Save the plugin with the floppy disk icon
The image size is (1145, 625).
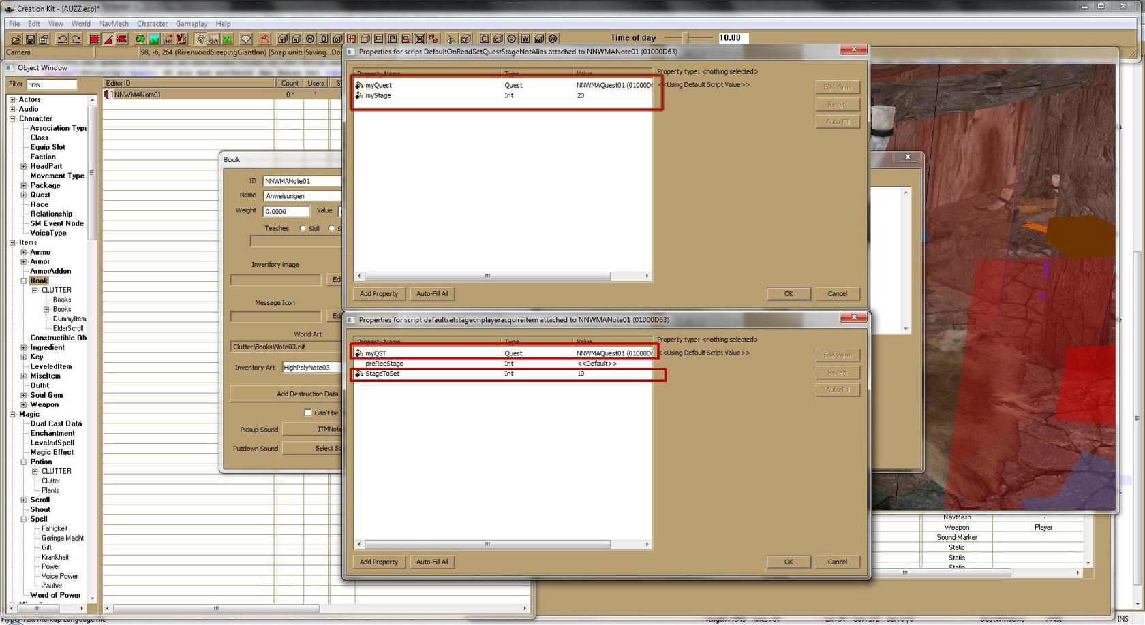30,39
